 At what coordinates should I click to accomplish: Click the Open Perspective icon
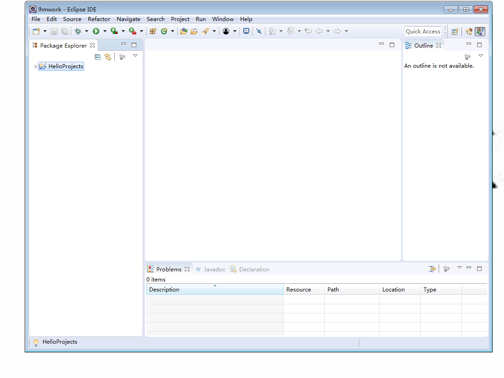pyautogui.click(x=455, y=32)
